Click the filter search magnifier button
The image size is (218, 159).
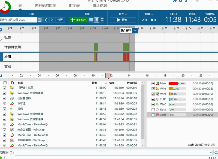pyautogui.click(x=216, y=153)
